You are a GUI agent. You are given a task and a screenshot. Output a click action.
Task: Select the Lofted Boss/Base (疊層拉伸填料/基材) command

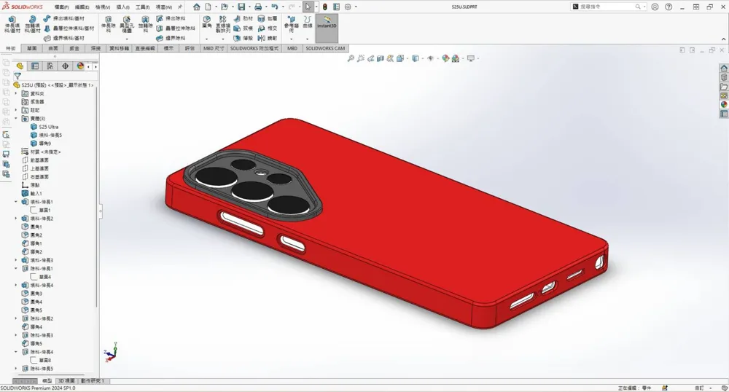click(x=69, y=28)
